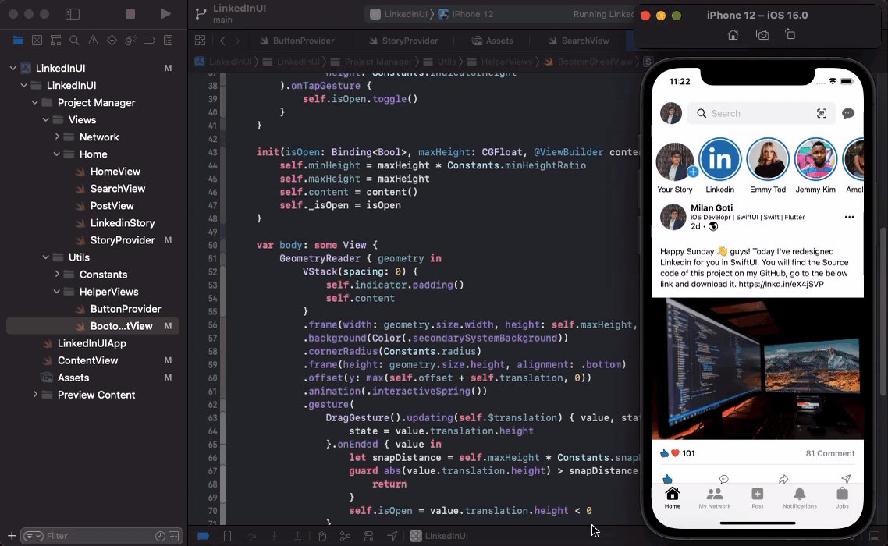
Task: Switch to StoryProvider tab
Action: 403,41
